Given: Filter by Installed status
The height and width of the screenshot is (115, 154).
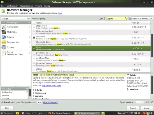Looking at the screenshot, I should coord(15,96).
